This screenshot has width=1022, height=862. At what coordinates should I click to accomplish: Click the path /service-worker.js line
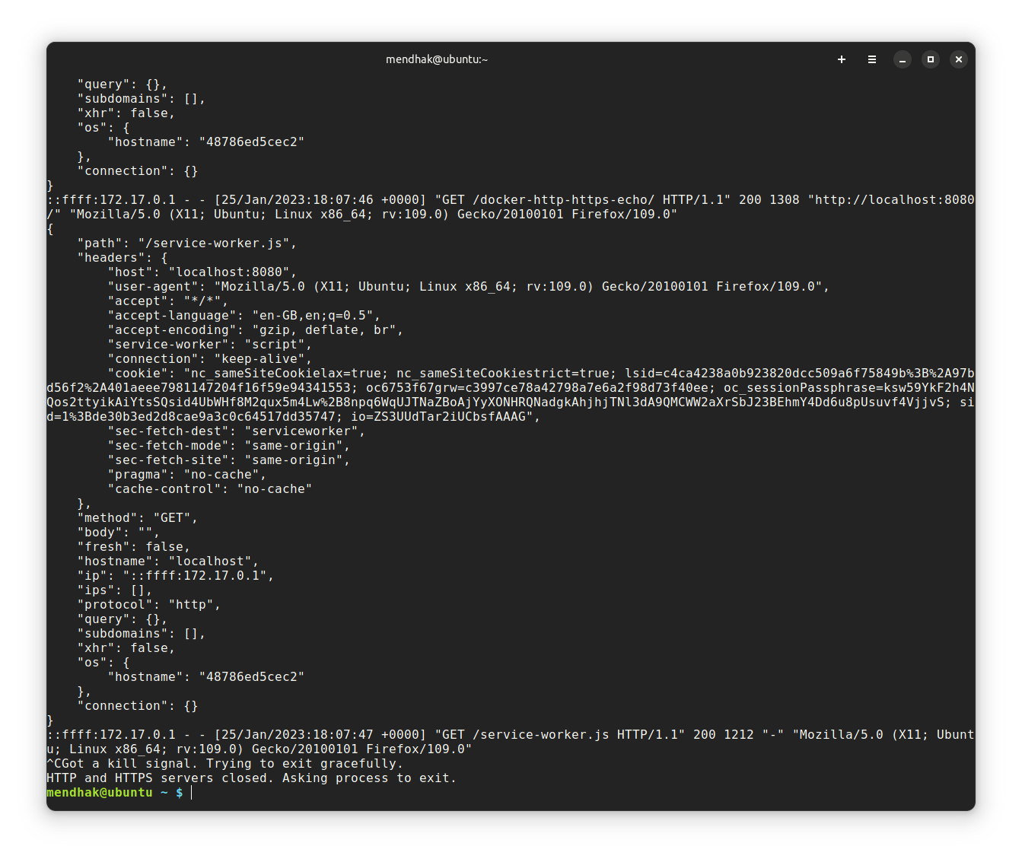pos(186,243)
